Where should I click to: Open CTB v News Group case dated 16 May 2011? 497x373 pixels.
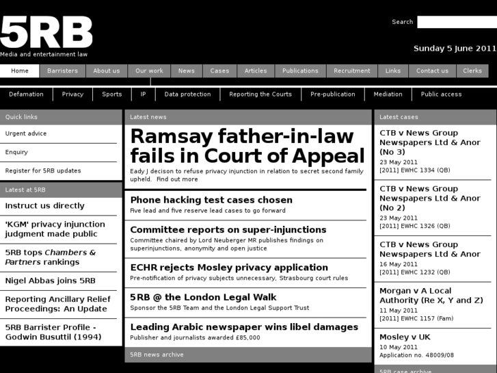coord(430,249)
